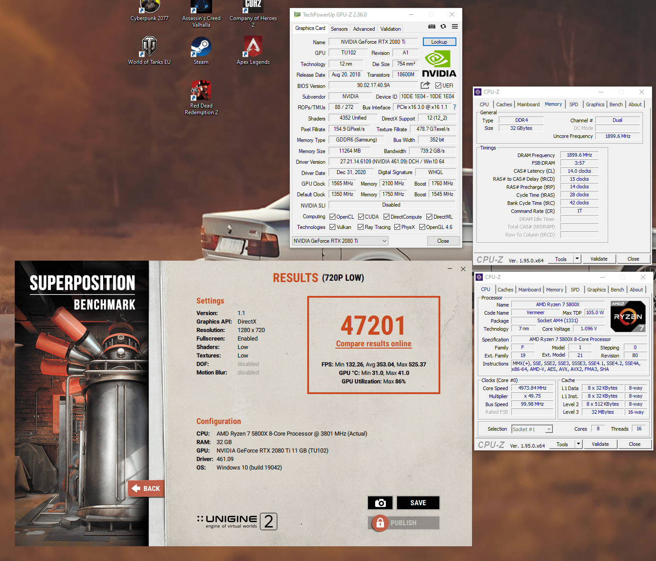Click Compare results online link
This screenshot has height=561, width=656.
coord(374,344)
